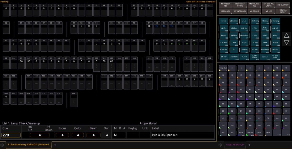Trigger the M8 ROSCO macro
Viewport: 292px width, 149px height.
pos(254,12)
